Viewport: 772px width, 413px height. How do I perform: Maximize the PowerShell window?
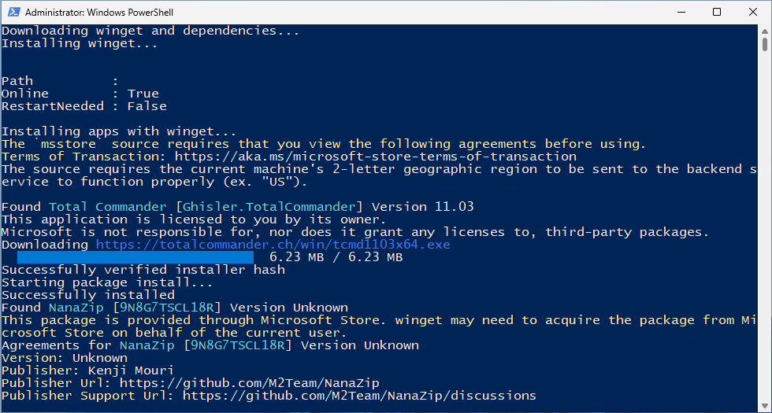[717, 13]
